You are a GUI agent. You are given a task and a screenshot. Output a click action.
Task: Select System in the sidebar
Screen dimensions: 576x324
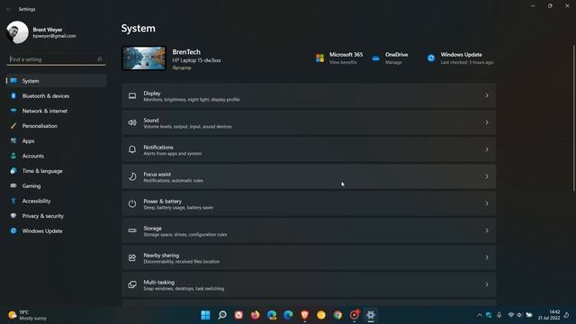[x=57, y=81]
